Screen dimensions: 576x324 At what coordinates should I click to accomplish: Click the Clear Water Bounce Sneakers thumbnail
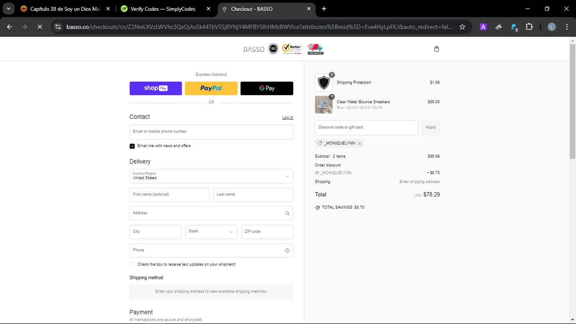click(x=324, y=105)
